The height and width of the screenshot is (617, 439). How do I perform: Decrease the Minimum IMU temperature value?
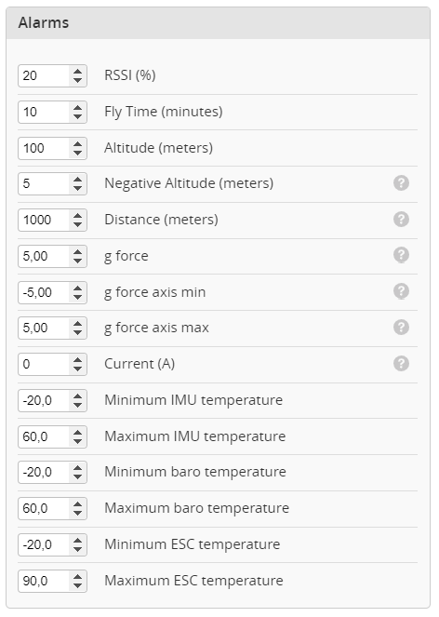click(x=77, y=406)
